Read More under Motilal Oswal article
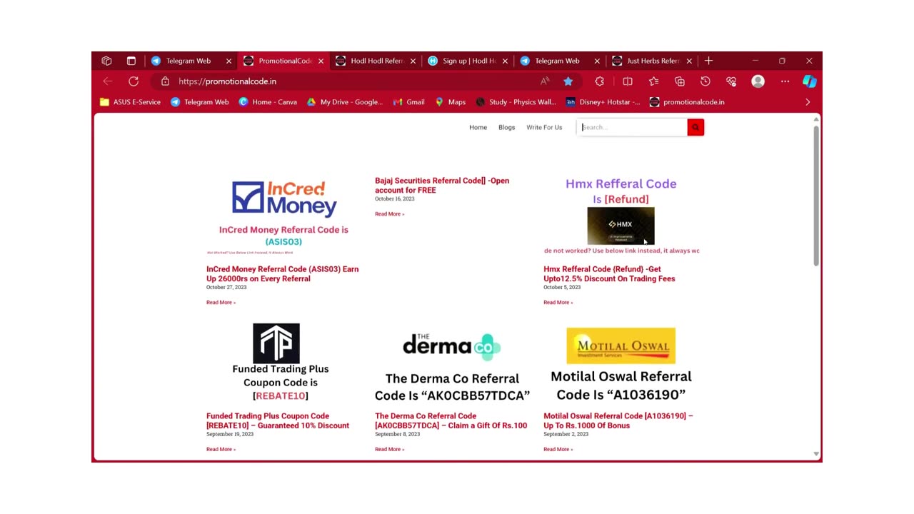 558,449
